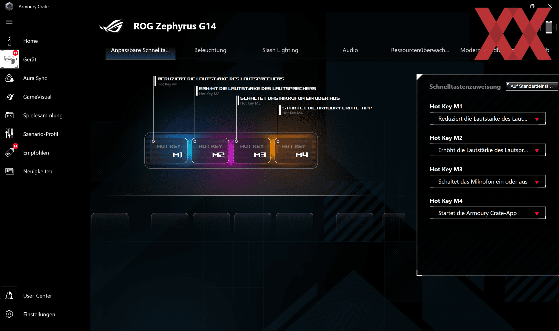
Task: Open the User-Center profile icon
Action: [x=9, y=295]
